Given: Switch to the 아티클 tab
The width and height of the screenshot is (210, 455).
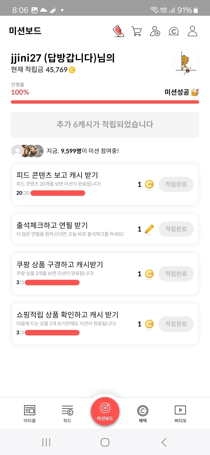Looking at the screenshot, I should point(30,413).
